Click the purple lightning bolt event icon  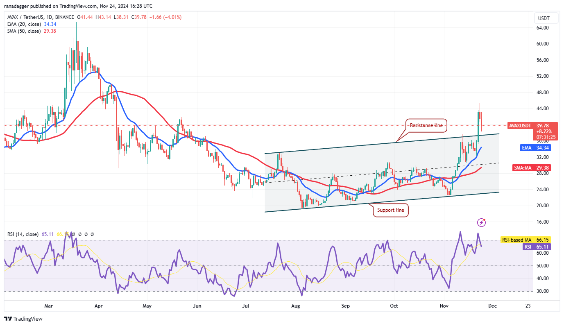(x=482, y=222)
